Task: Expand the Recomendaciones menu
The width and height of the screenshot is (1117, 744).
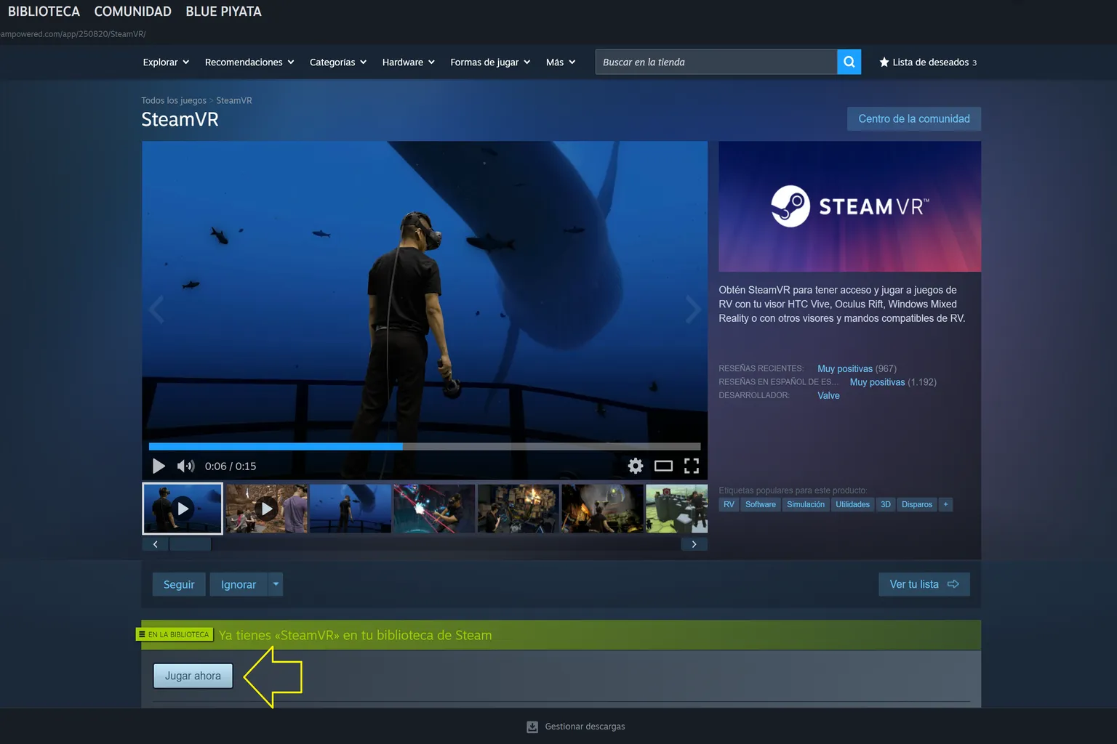Action: point(249,62)
